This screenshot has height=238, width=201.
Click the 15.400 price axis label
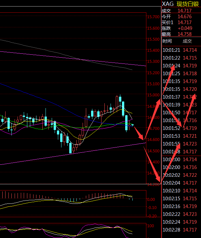click(153, 50)
